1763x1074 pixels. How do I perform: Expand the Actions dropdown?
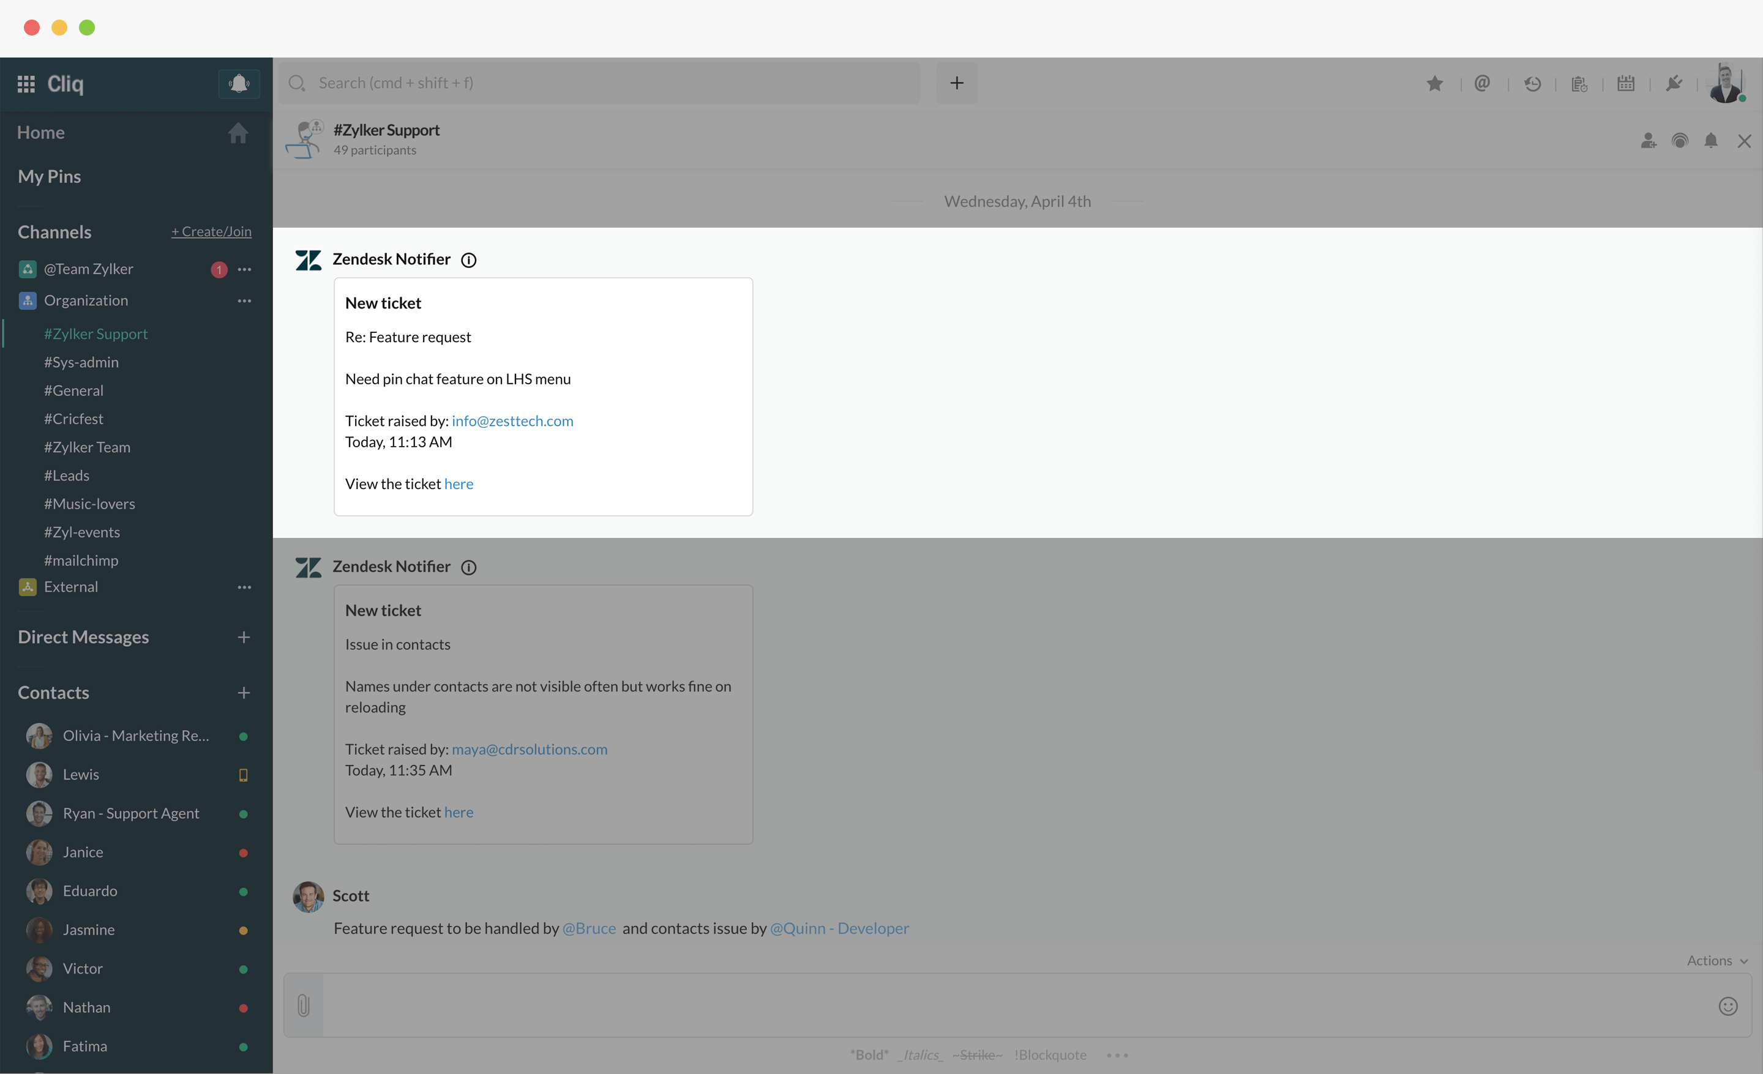[1716, 960]
